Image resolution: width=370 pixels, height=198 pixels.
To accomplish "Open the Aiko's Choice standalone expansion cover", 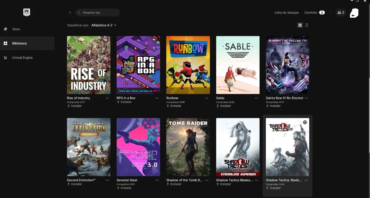I will tap(238, 147).
